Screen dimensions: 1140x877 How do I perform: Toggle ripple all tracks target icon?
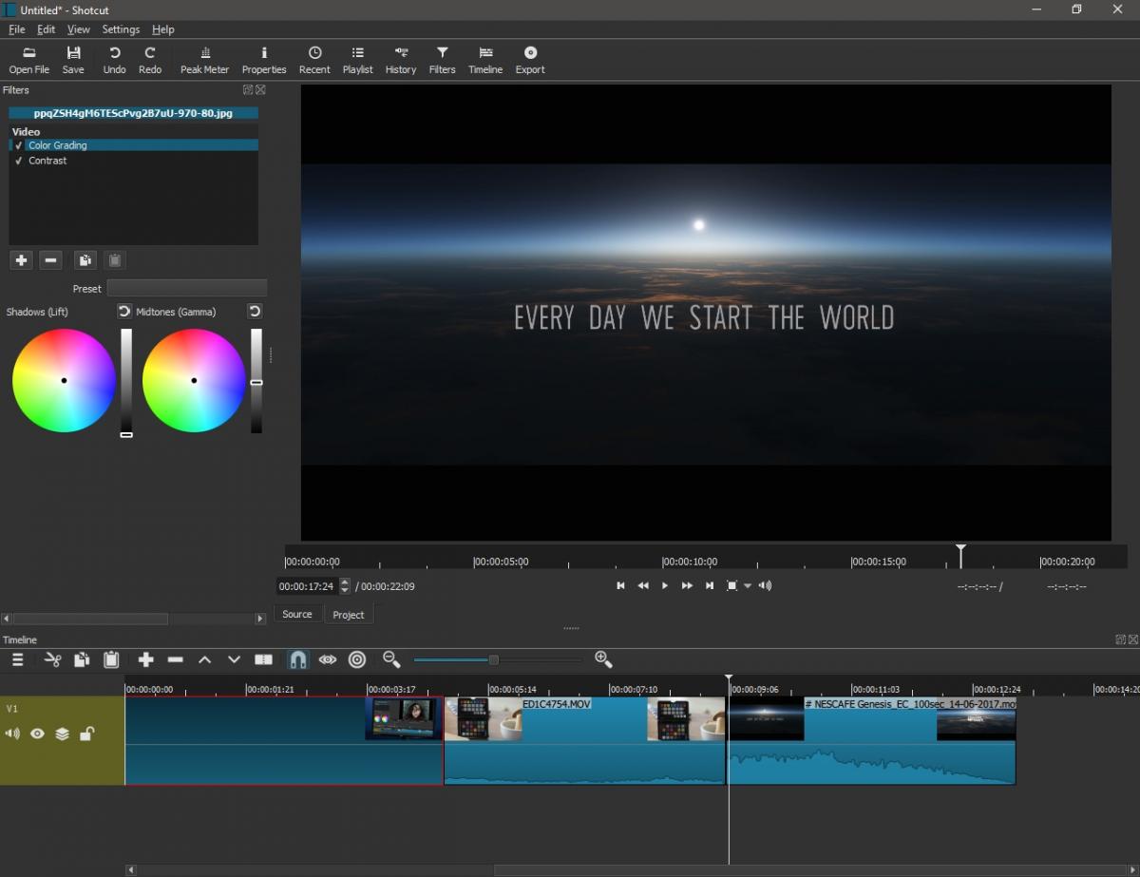[x=357, y=659]
